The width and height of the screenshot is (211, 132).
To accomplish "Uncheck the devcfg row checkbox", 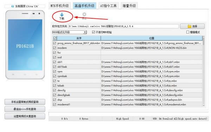I will click(55, 90).
